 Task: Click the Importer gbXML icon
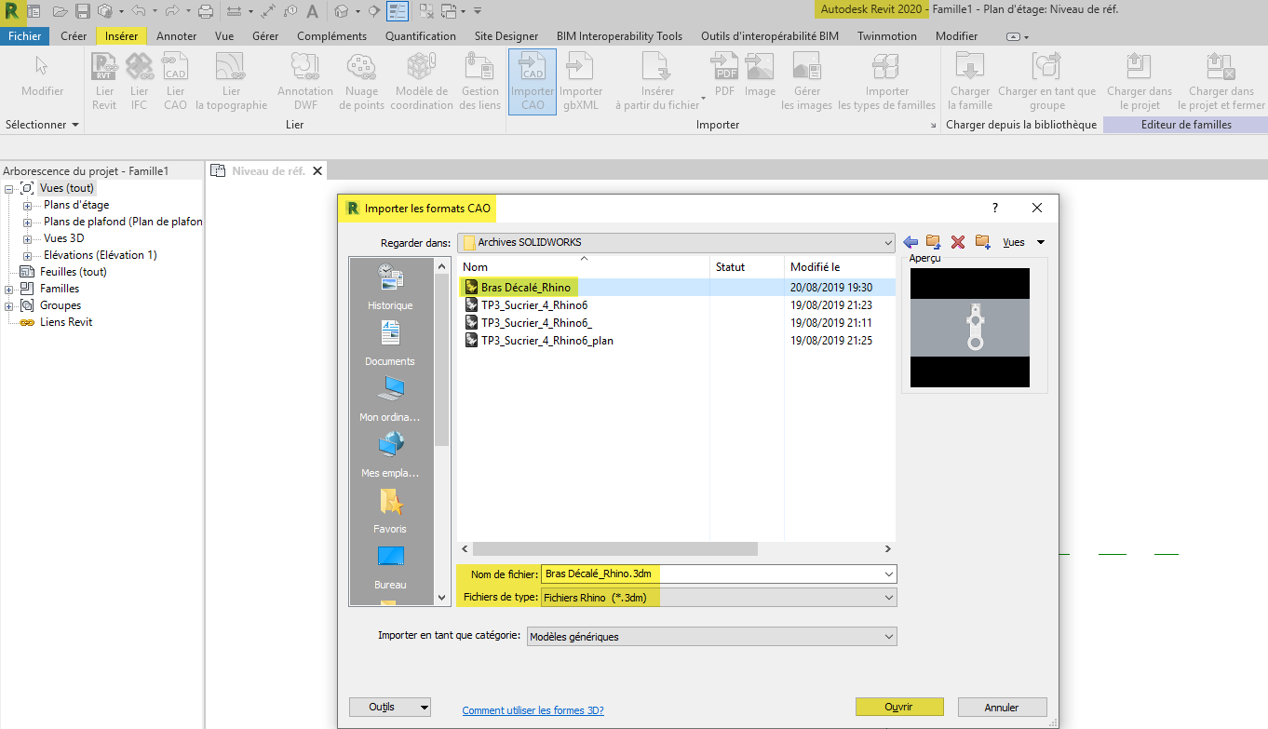(581, 81)
